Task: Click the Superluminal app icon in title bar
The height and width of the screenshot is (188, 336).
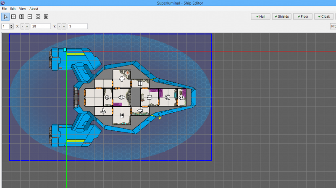Action: click(x=3, y=3)
